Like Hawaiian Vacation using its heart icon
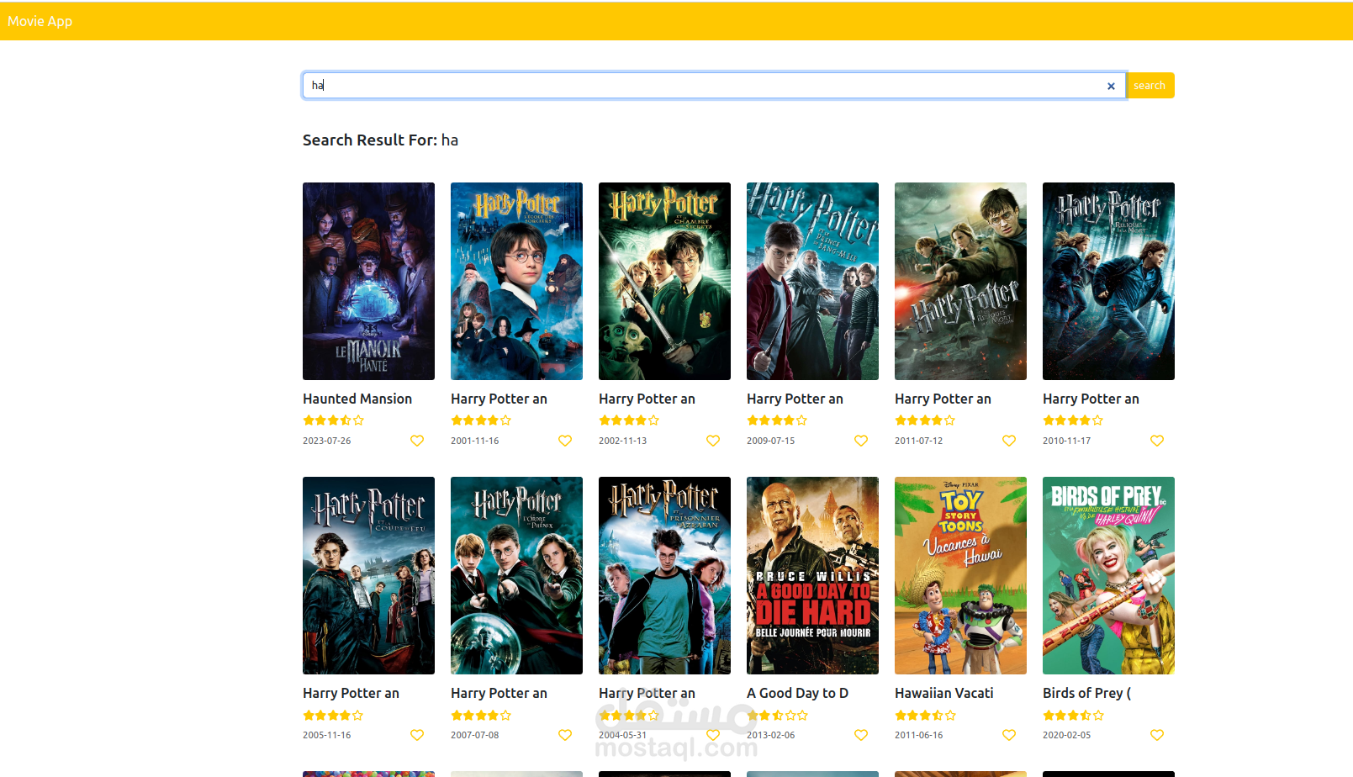 [x=1009, y=735]
